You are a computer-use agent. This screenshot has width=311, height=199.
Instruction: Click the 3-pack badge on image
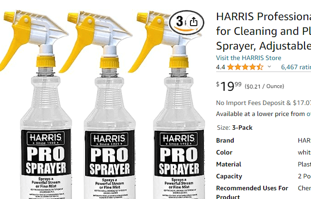tap(180, 22)
